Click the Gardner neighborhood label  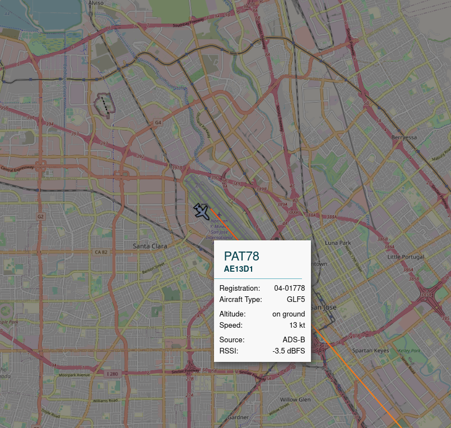pos(238,417)
